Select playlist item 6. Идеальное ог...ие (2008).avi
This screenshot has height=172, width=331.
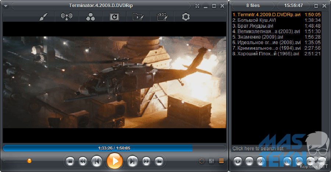click(x=277, y=42)
